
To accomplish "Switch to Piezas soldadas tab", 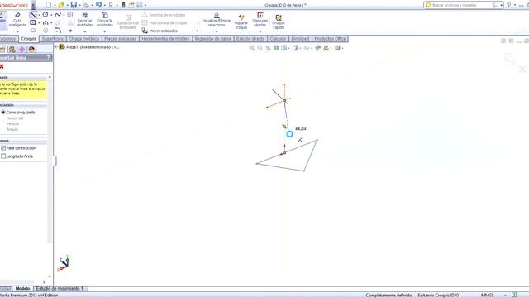I will pos(120,39).
